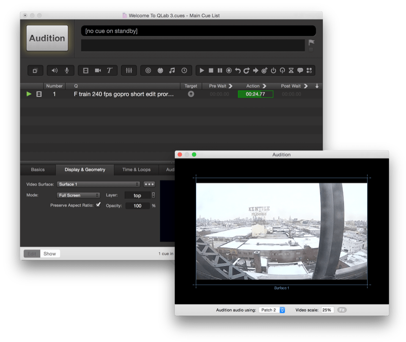Image resolution: width=406 pixels, height=342 pixels.
Task: Switch to Show mode
Action: (x=49, y=254)
